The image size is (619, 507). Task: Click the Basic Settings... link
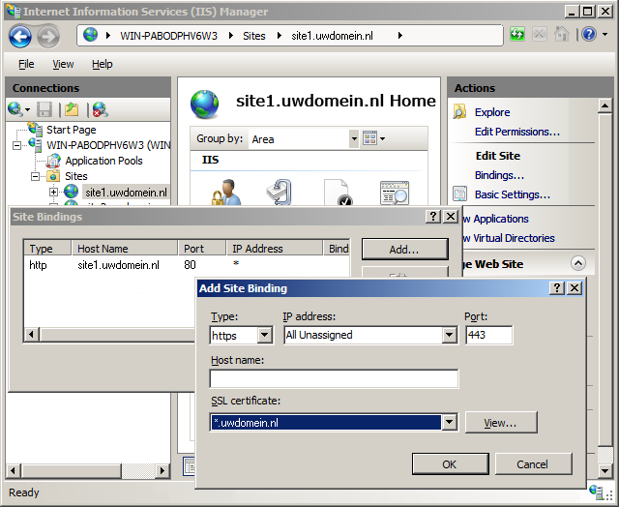point(513,194)
